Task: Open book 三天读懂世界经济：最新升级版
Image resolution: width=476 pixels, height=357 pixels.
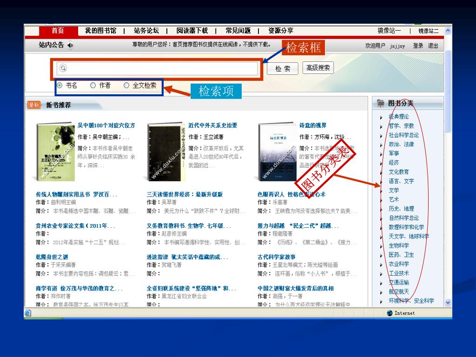Action: click(185, 194)
